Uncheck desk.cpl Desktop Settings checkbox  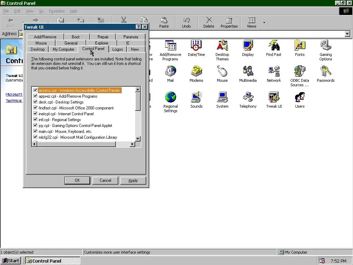(36, 102)
